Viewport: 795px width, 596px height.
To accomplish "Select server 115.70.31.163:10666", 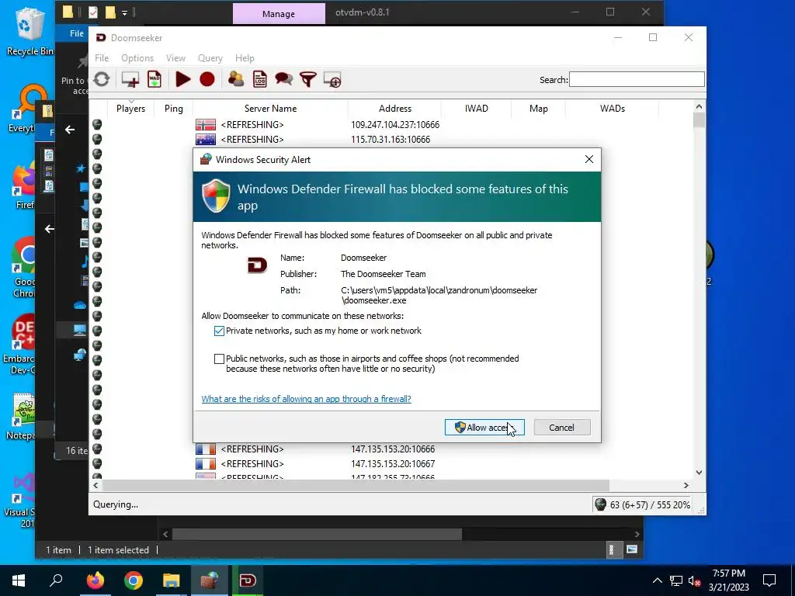I will pyautogui.click(x=391, y=140).
